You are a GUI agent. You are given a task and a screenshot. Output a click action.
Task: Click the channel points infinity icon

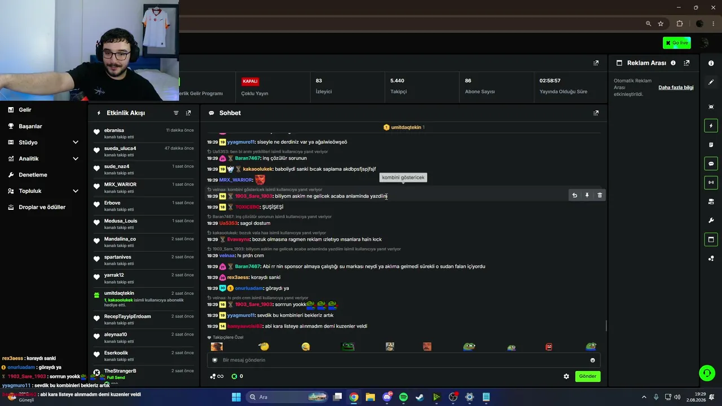point(217,376)
